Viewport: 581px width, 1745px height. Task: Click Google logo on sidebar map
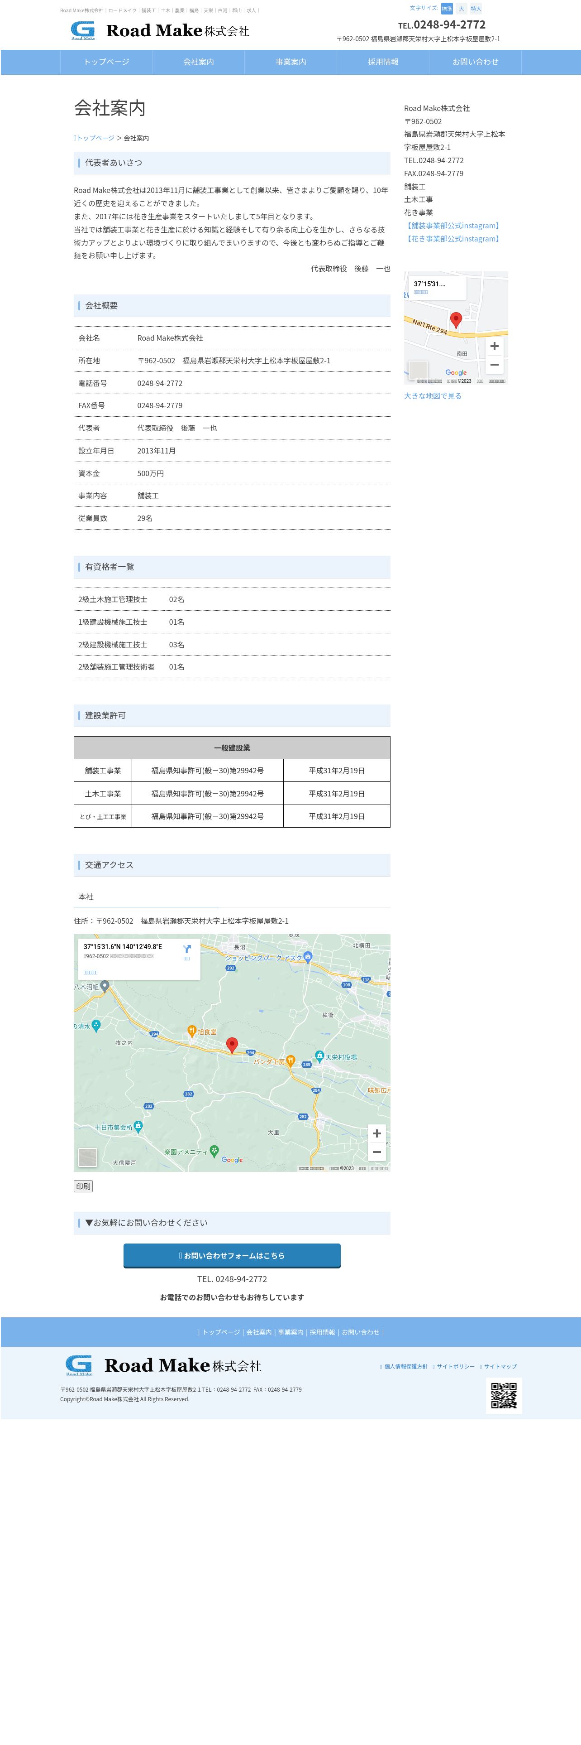pos(456,372)
